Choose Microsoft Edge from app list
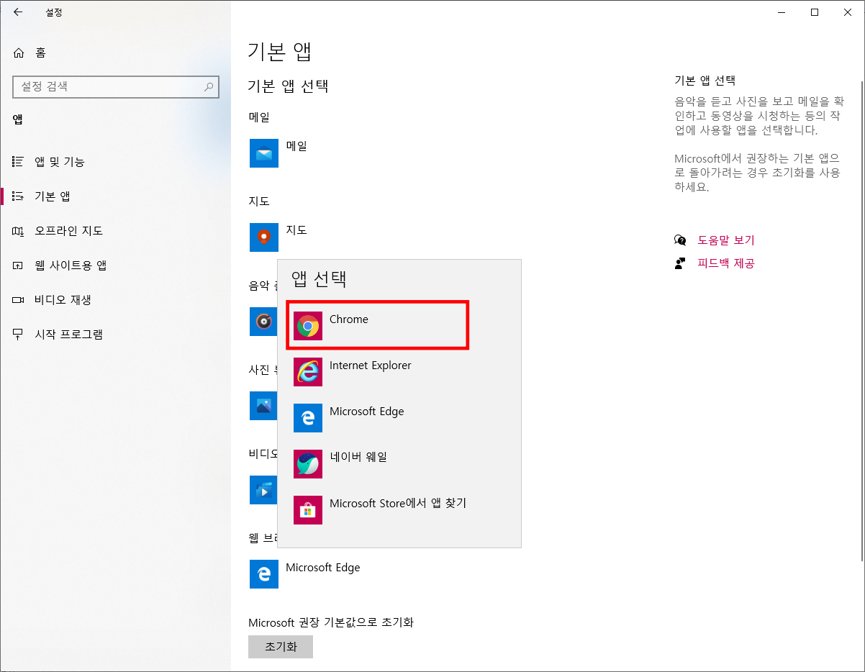This screenshot has width=865, height=672. pos(399,418)
